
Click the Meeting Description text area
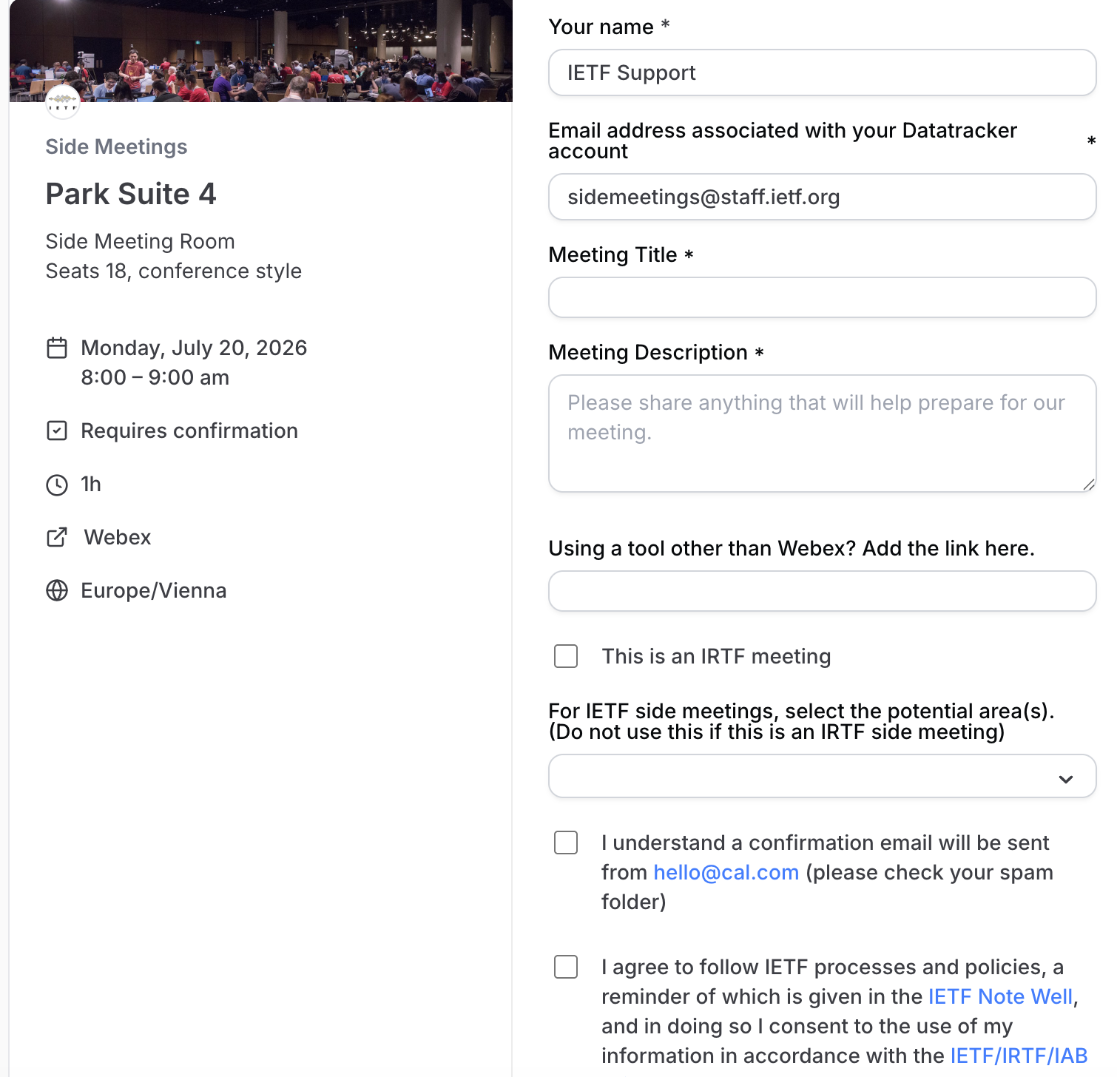point(822,433)
